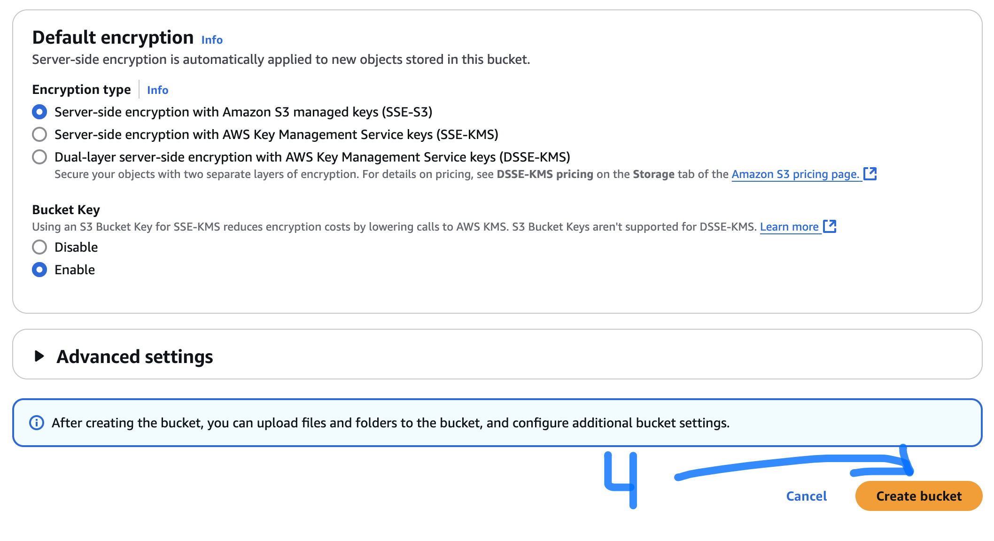This screenshot has height=541, width=994.
Task: Disable the Bucket Key
Action: [39, 247]
